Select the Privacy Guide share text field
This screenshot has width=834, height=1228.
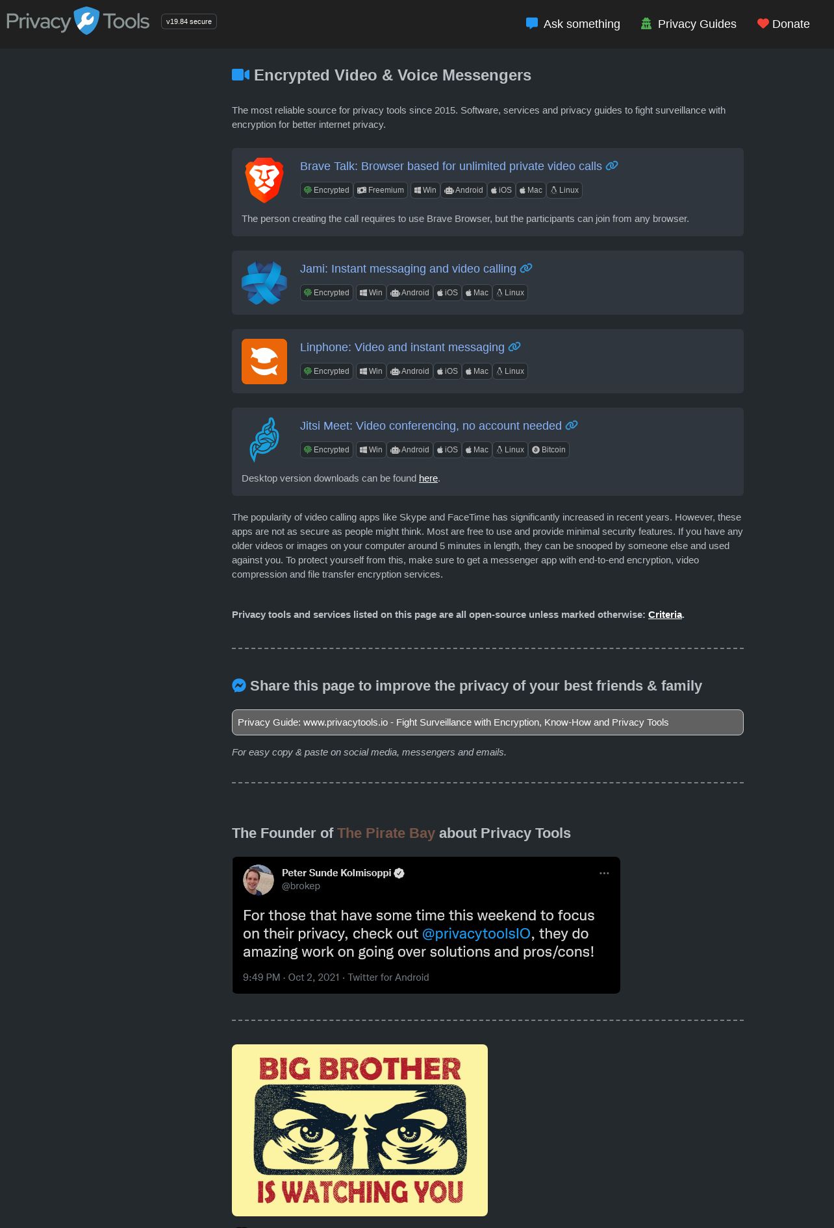pyautogui.click(x=488, y=722)
